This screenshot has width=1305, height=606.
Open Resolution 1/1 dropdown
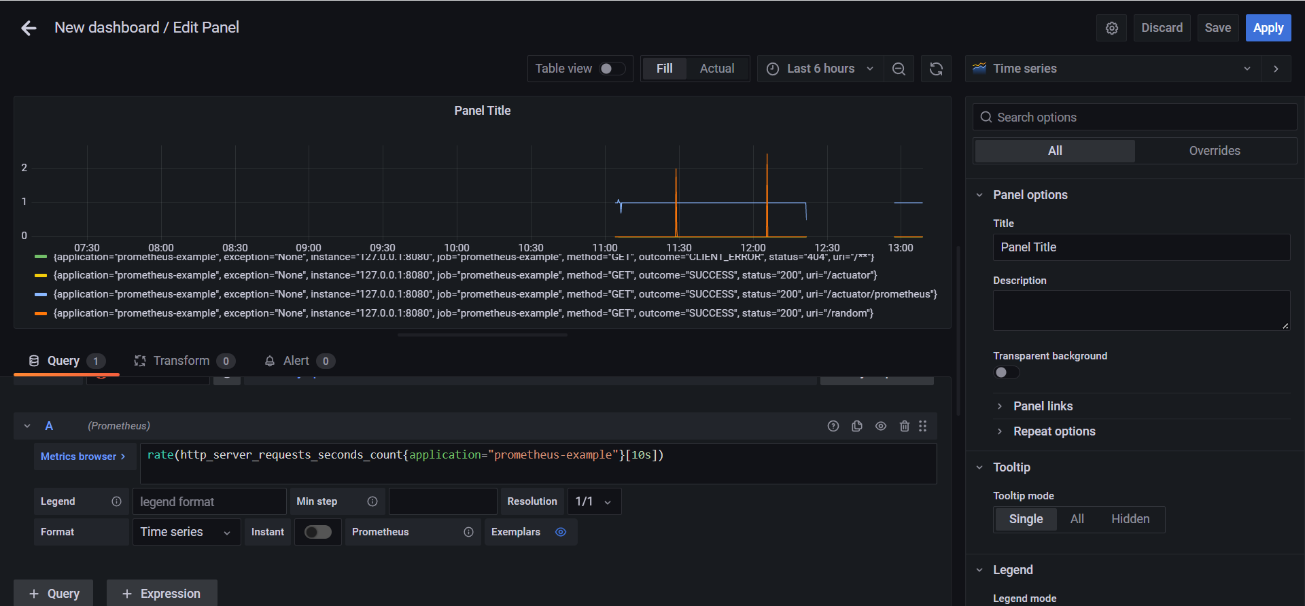coord(594,501)
